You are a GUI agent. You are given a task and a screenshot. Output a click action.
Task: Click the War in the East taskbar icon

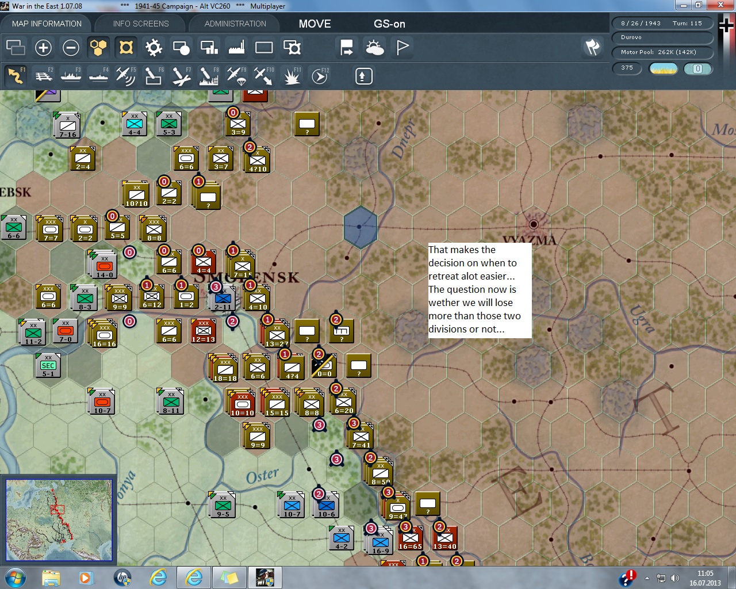(264, 577)
